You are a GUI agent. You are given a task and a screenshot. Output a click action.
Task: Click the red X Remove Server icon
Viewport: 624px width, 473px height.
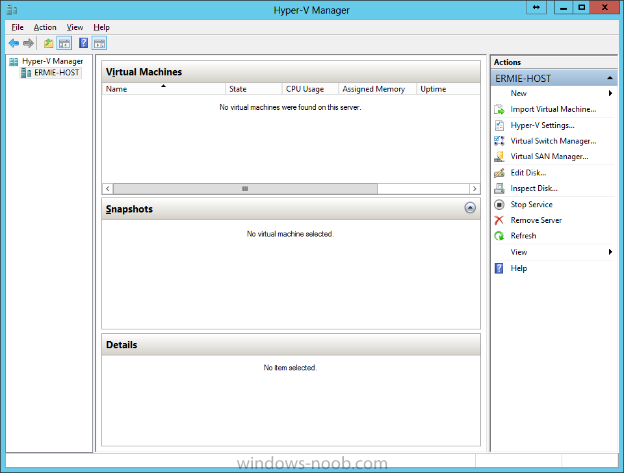(499, 220)
